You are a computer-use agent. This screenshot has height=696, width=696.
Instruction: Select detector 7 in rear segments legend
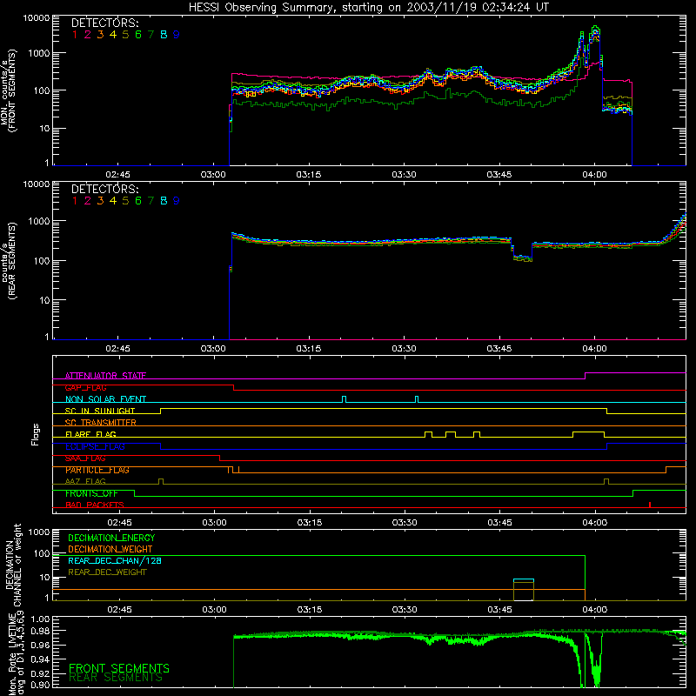[151, 201]
